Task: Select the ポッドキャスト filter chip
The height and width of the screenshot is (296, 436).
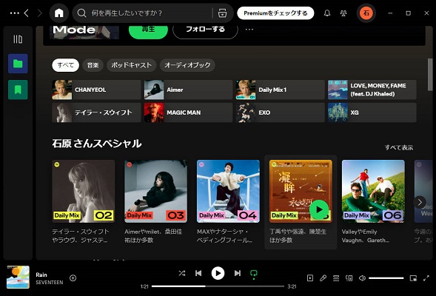Action: [x=131, y=65]
